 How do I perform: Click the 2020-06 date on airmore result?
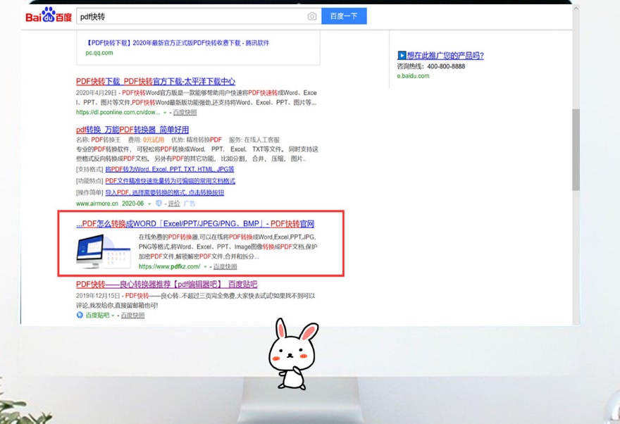(x=133, y=204)
